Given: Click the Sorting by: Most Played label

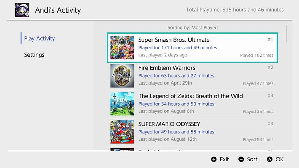Looking at the screenshot, I should point(192,28).
